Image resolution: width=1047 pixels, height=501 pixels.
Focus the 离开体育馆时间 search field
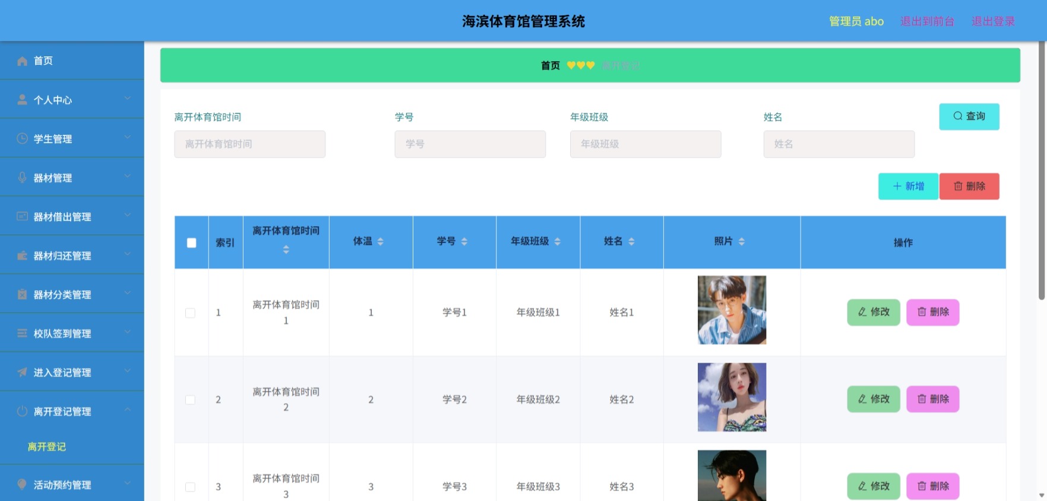[250, 144]
